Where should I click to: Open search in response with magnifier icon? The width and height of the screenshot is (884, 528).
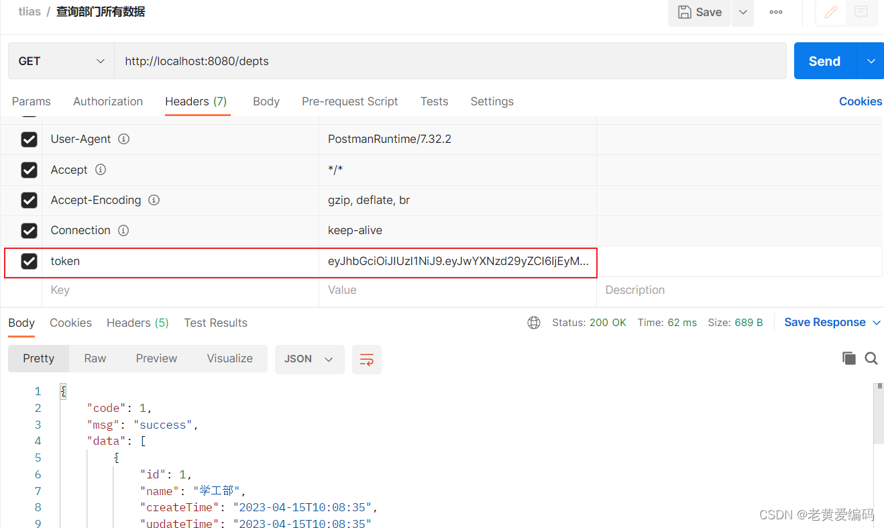tap(871, 358)
